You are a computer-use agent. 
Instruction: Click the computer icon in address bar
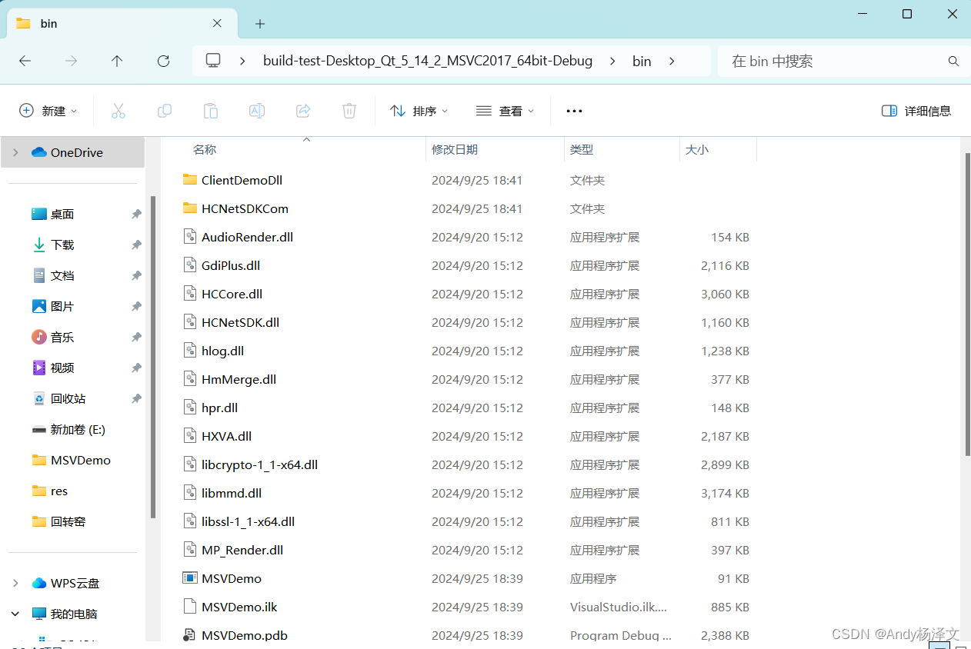[x=213, y=61]
